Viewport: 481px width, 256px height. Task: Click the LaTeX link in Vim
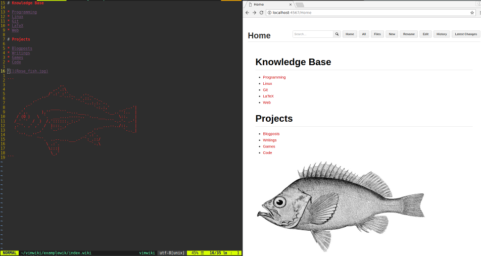18,26
